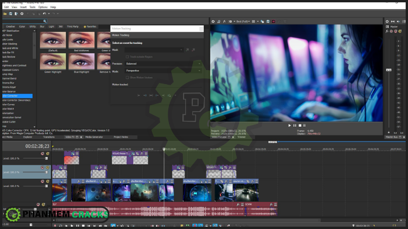Screen dimensions: 408x229
Task: Open the Options menu
Action: [43, 7]
